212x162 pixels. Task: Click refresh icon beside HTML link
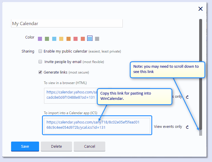pos(187,97)
